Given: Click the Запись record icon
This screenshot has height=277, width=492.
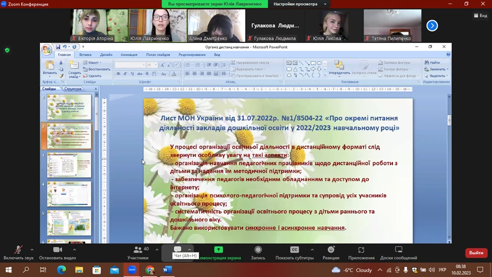Looking at the screenshot, I should click(258, 250).
